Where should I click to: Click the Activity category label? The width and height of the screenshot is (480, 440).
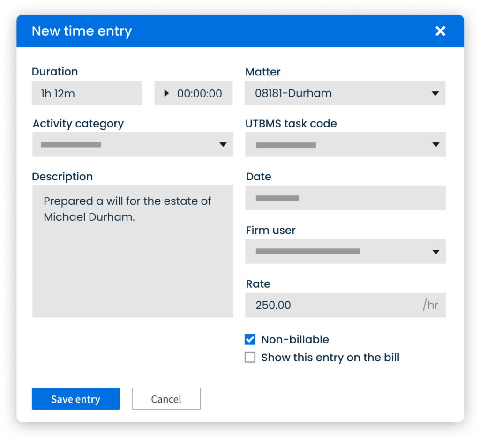coord(78,124)
